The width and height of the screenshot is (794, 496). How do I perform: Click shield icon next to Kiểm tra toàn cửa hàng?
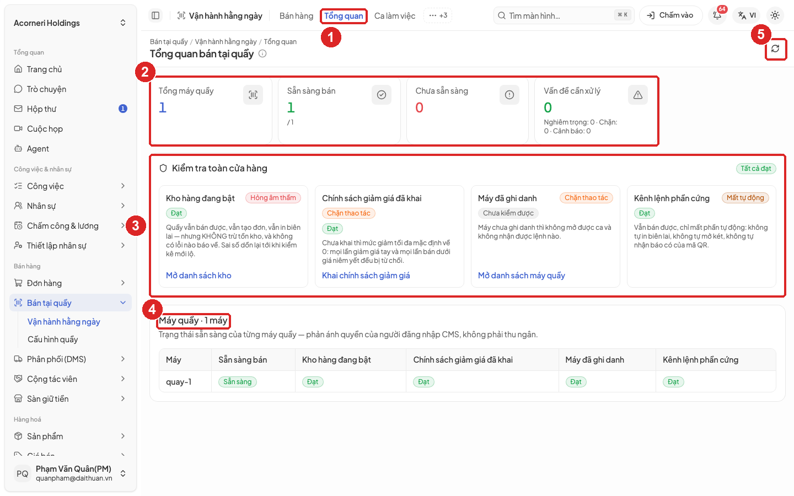tap(163, 168)
